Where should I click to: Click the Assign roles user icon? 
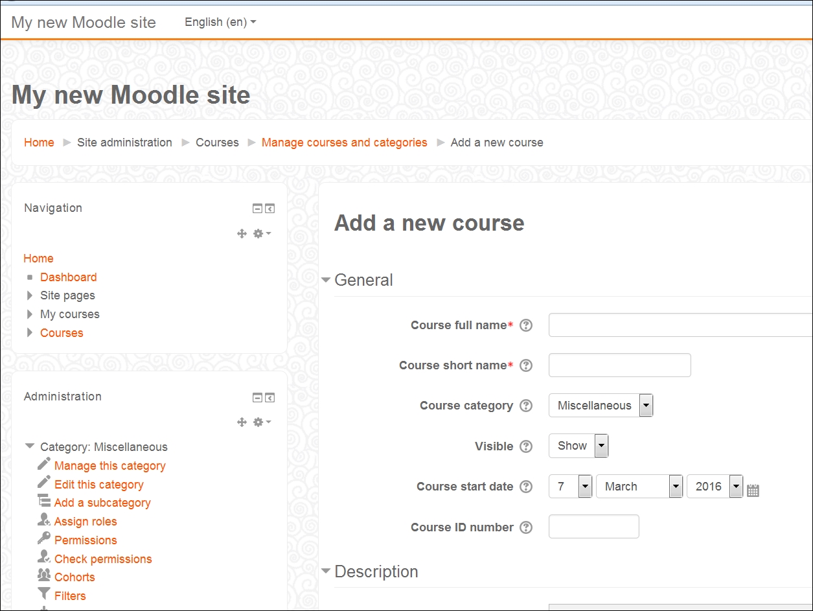(44, 520)
